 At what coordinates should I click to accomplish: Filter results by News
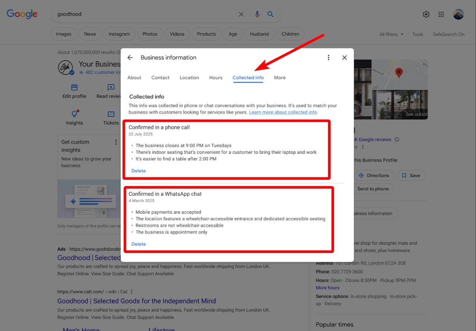90,34
